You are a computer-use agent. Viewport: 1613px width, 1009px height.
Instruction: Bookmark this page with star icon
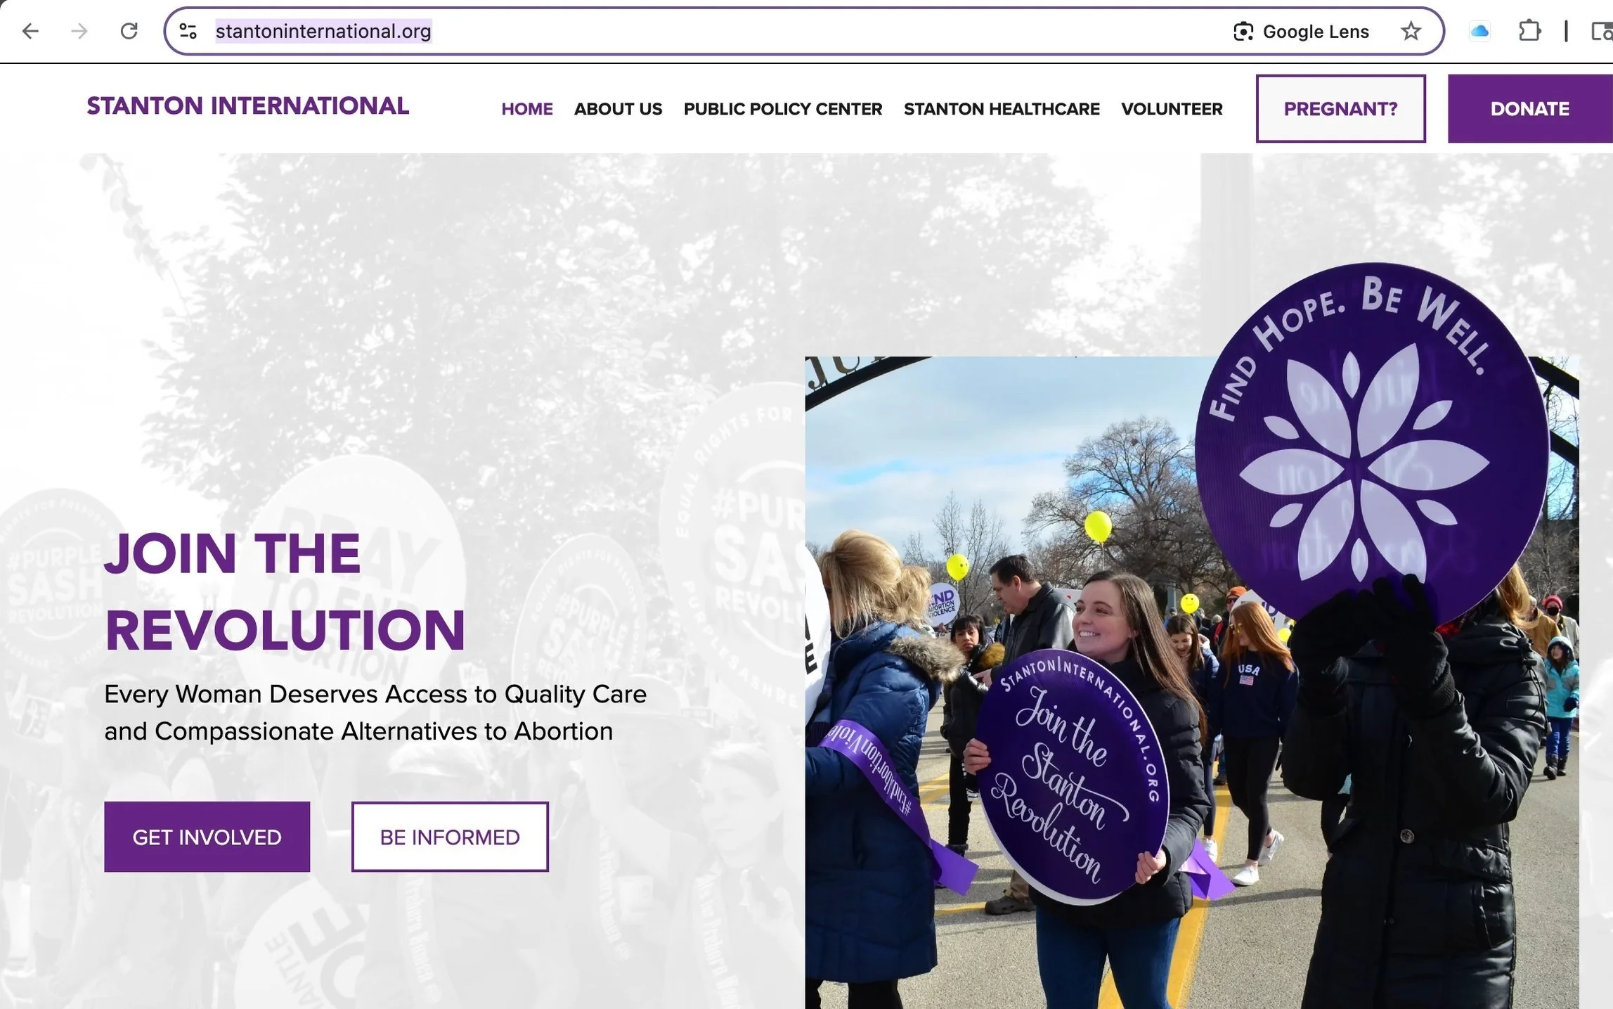coord(1411,31)
